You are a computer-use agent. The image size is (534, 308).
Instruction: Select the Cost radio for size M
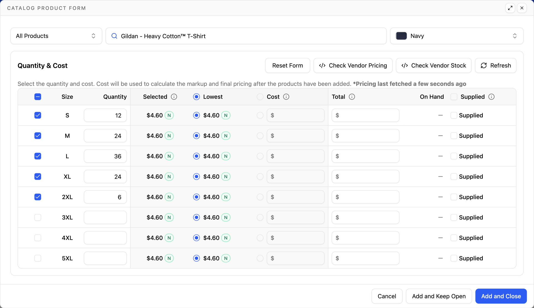[260, 136]
